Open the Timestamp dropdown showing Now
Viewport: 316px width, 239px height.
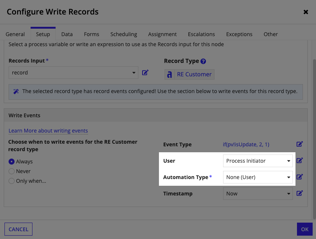click(258, 194)
